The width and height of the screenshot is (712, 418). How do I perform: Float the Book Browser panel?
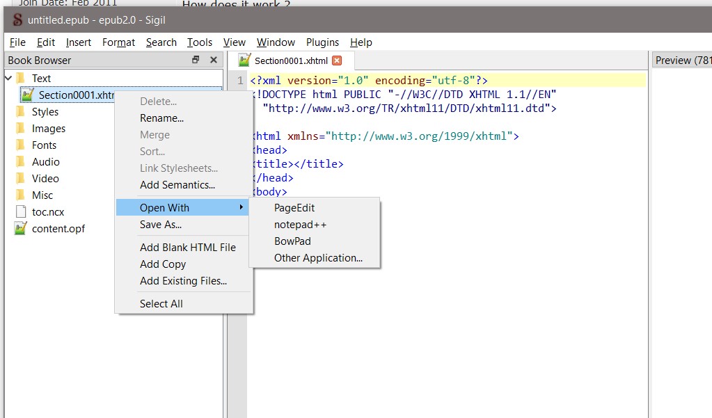[x=196, y=59]
